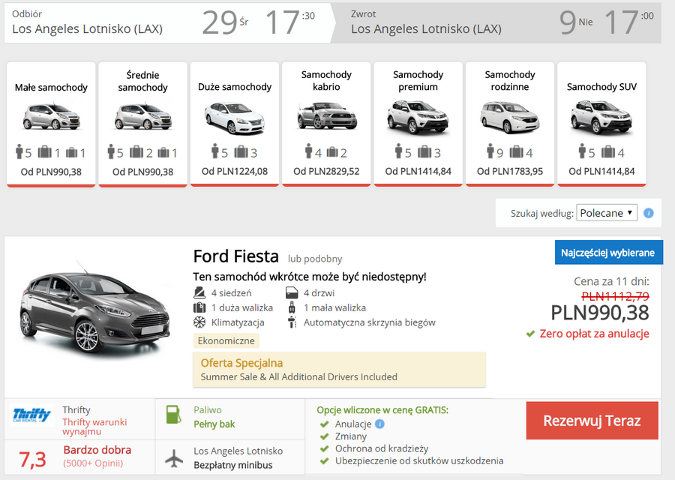
Task: Click the airplane icon for Los Angeles Lotnisko
Action: coord(174,458)
